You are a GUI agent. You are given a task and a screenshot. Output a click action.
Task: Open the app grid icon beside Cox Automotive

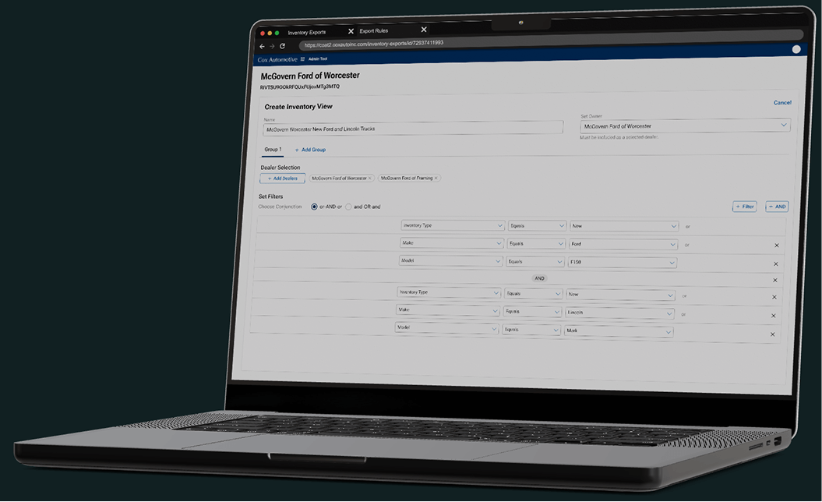[302, 58]
